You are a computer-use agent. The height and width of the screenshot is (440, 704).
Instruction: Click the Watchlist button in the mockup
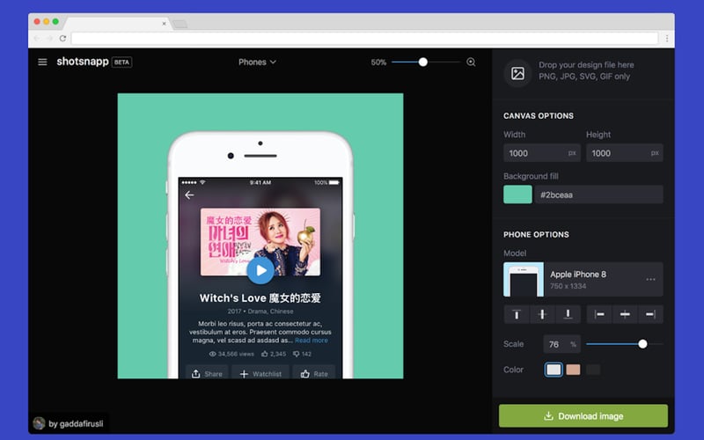point(260,373)
